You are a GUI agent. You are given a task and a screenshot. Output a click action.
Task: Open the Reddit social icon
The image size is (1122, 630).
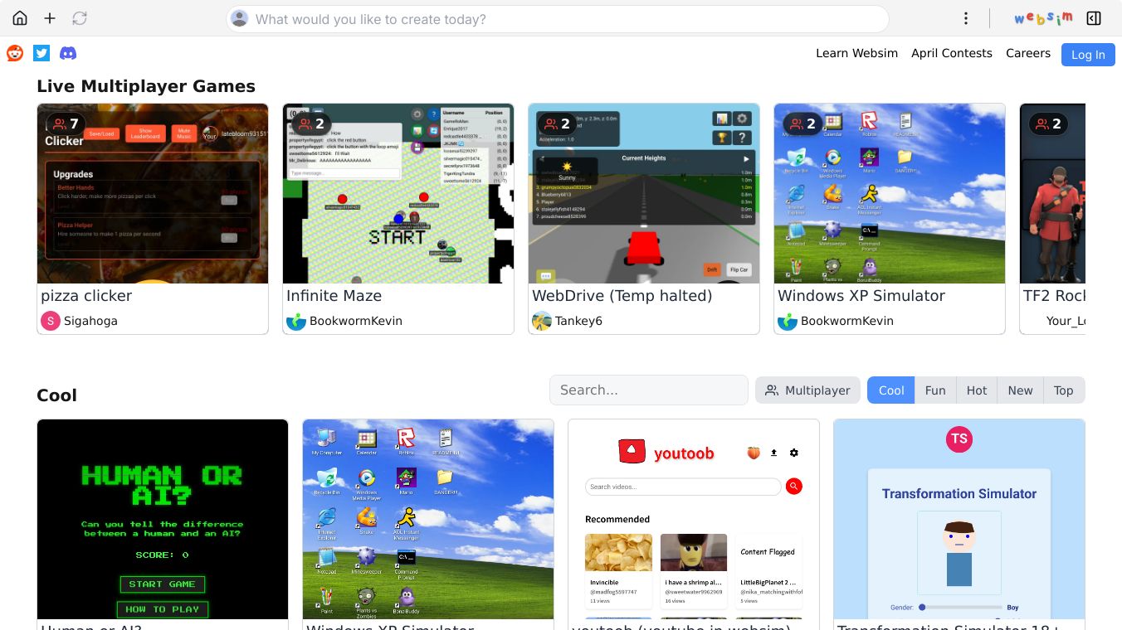click(15, 53)
